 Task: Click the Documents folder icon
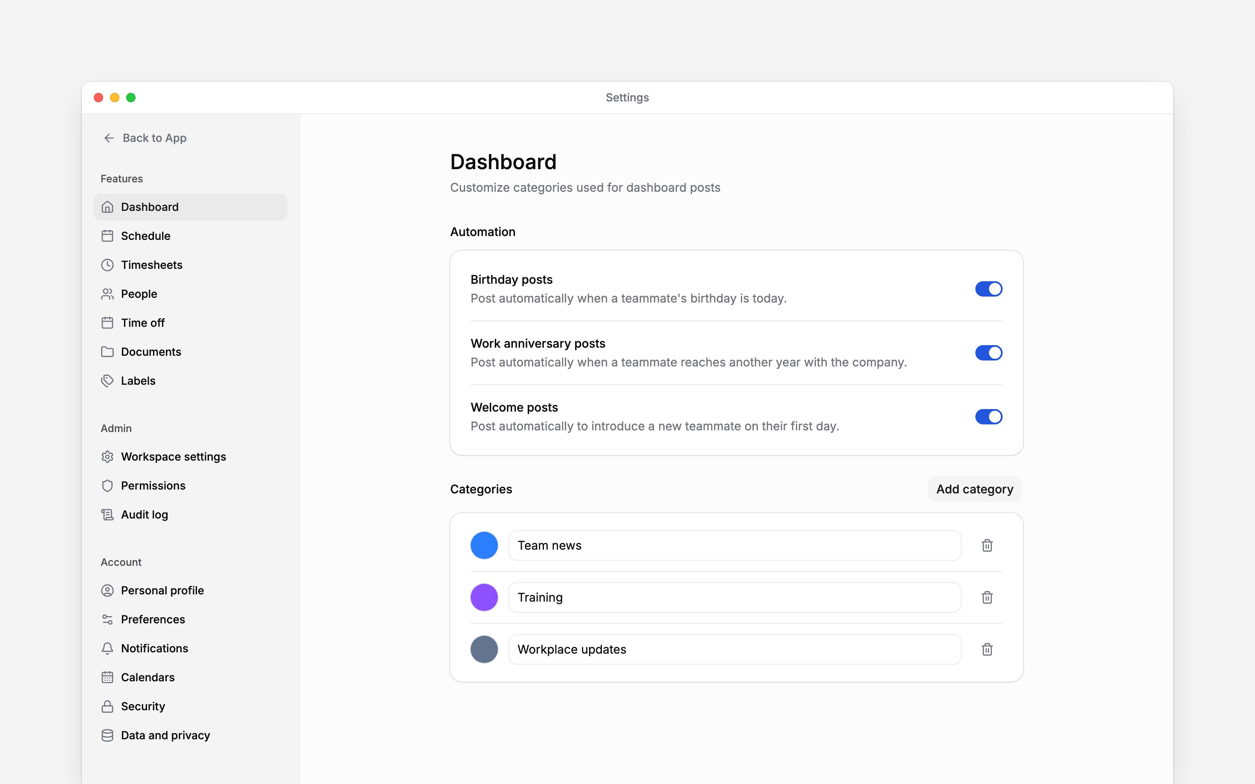[107, 352]
